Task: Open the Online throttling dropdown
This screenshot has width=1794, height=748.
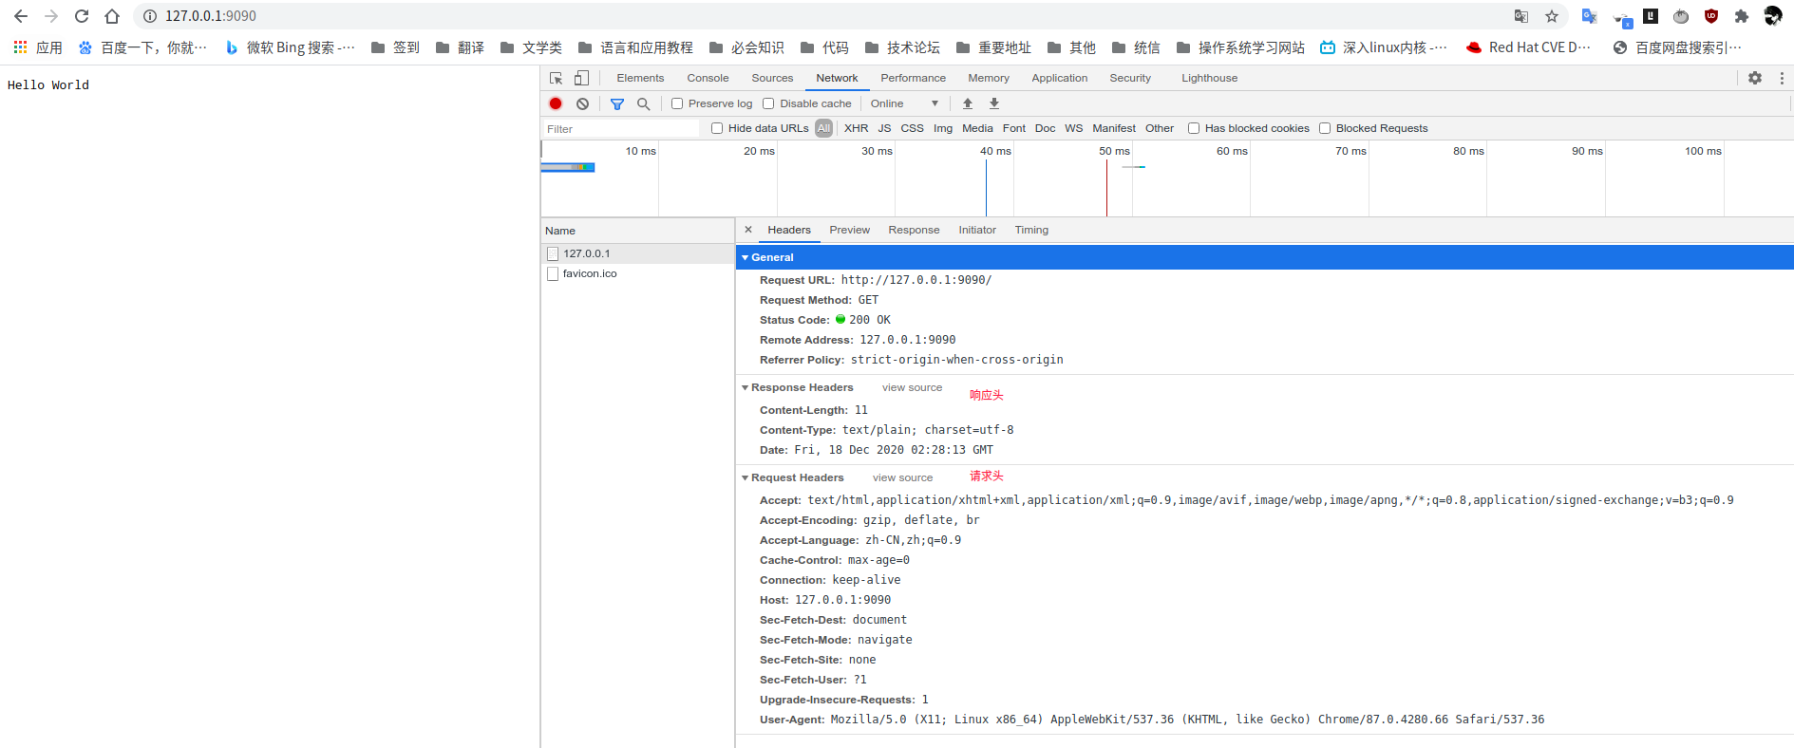Action: (904, 103)
